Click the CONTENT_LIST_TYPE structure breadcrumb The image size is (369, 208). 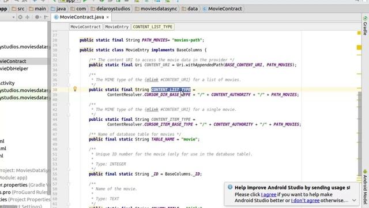point(153,27)
